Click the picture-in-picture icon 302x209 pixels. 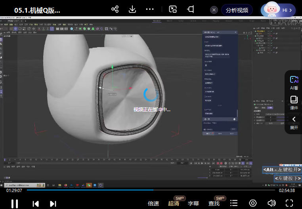173,9
